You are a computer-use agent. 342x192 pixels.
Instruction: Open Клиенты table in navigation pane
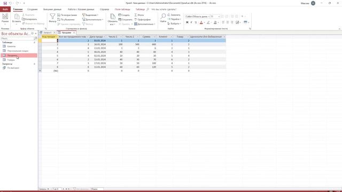(11, 46)
